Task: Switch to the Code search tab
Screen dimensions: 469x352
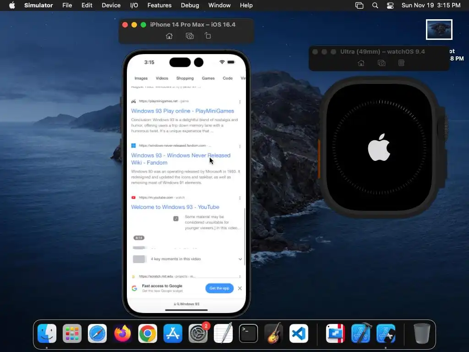Action: [x=228, y=78]
